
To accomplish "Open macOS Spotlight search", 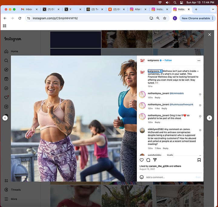I will [175, 2].
